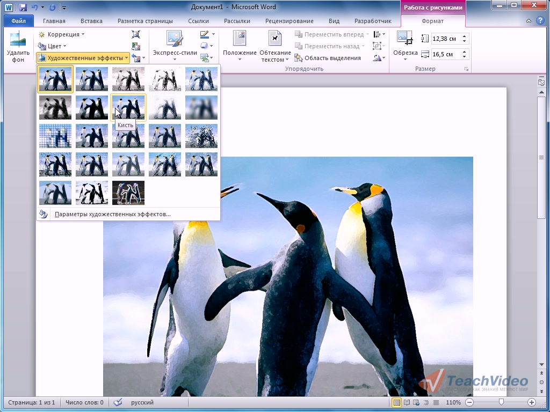
Task: Open the Picture Border dropdown arrow
Action: pyautogui.click(x=213, y=34)
